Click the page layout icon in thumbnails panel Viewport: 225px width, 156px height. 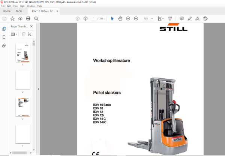[x=30, y=34]
